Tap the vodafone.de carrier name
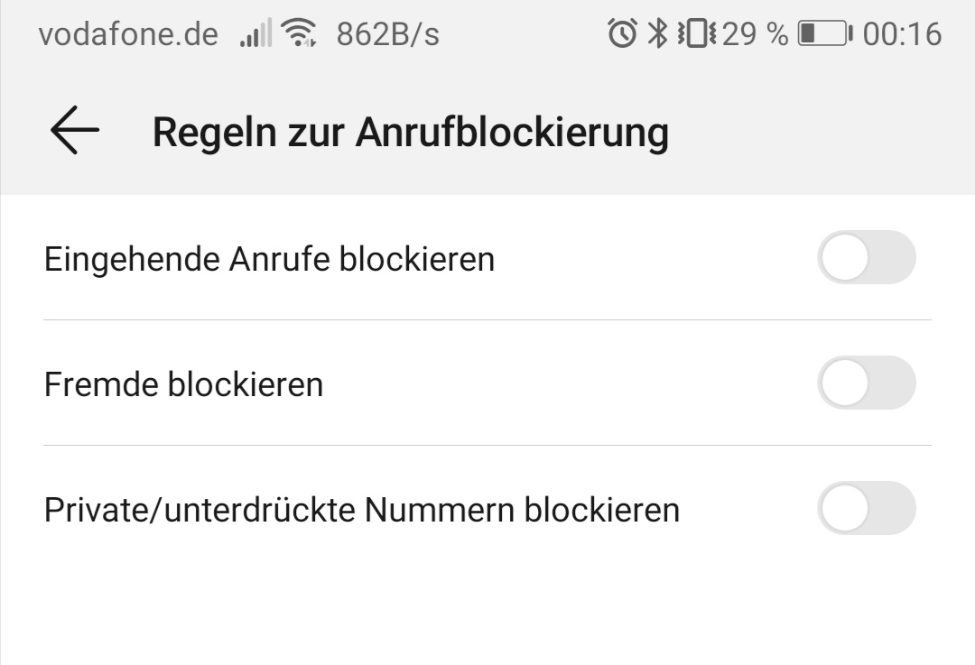The image size is (975, 665). [x=128, y=34]
